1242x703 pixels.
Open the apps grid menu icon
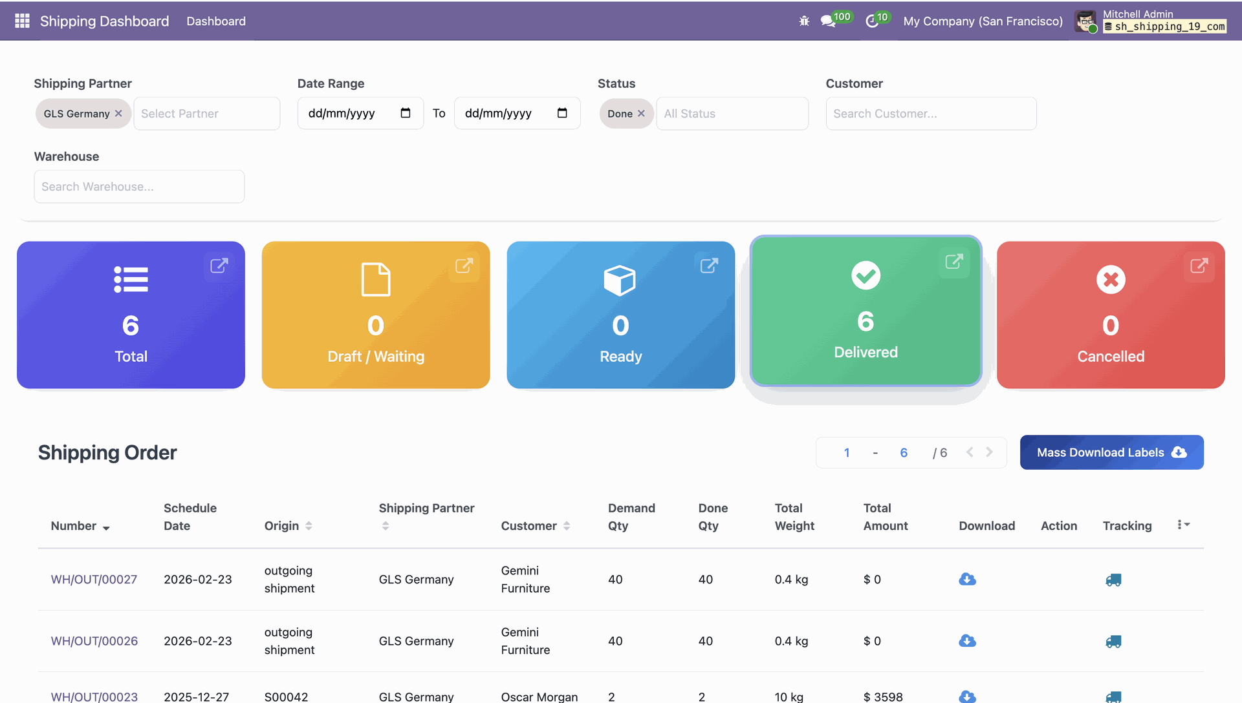(22, 21)
